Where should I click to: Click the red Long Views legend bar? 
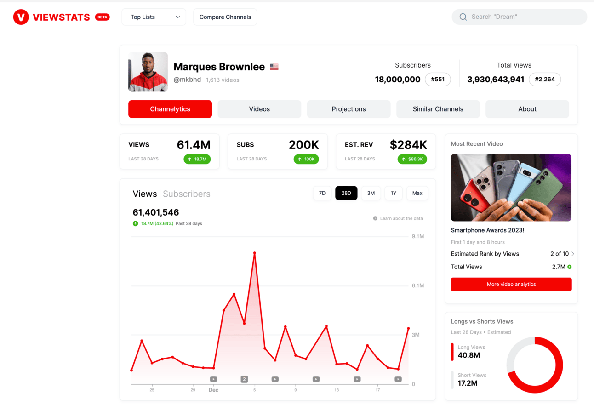coord(452,352)
